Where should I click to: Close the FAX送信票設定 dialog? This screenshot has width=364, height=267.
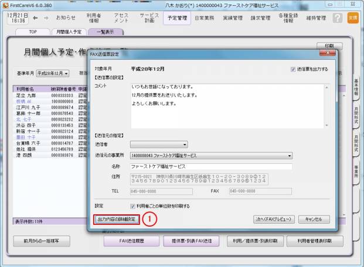pos(328,54)
